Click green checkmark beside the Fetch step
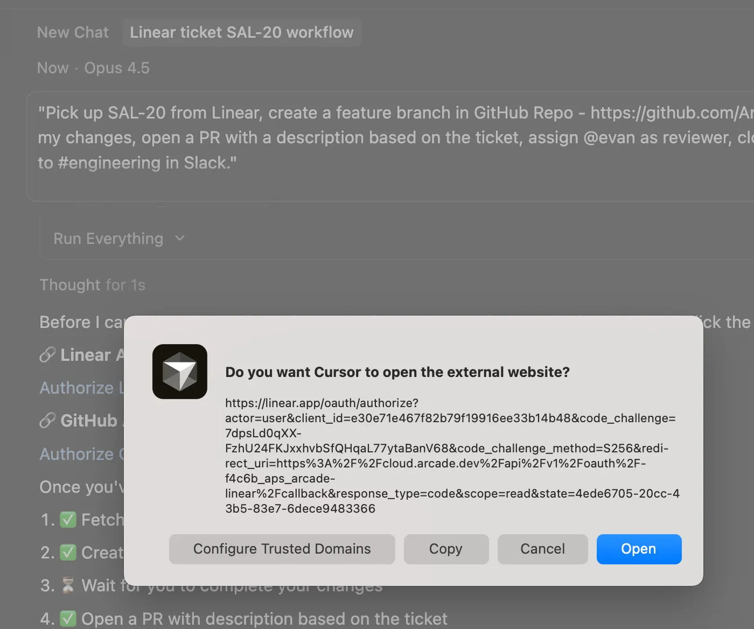 click(x=68, y=520)
